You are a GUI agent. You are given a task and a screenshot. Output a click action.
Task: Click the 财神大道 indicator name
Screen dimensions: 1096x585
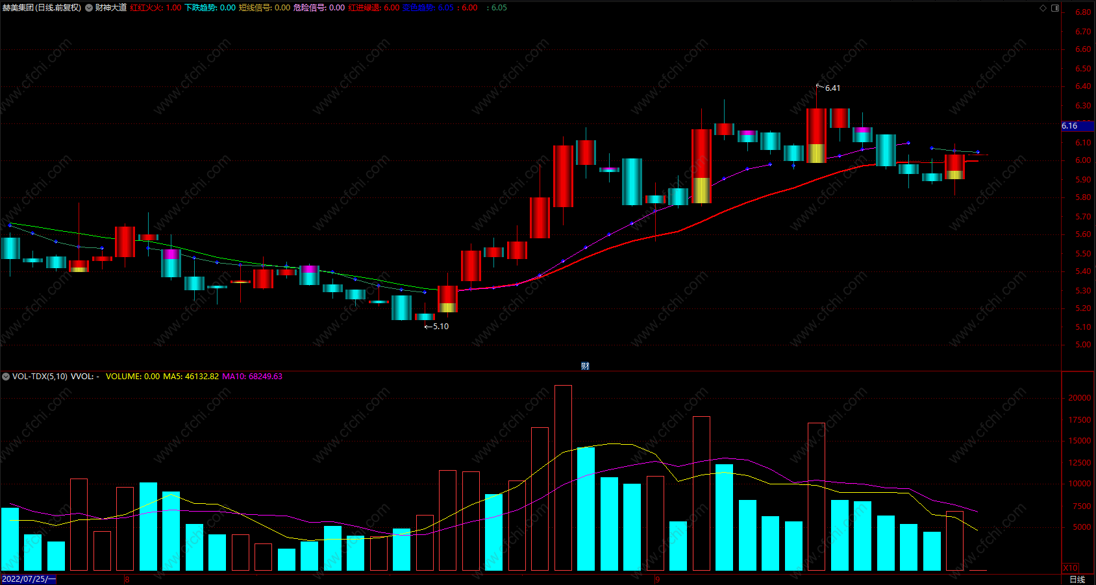coord(111,8)
